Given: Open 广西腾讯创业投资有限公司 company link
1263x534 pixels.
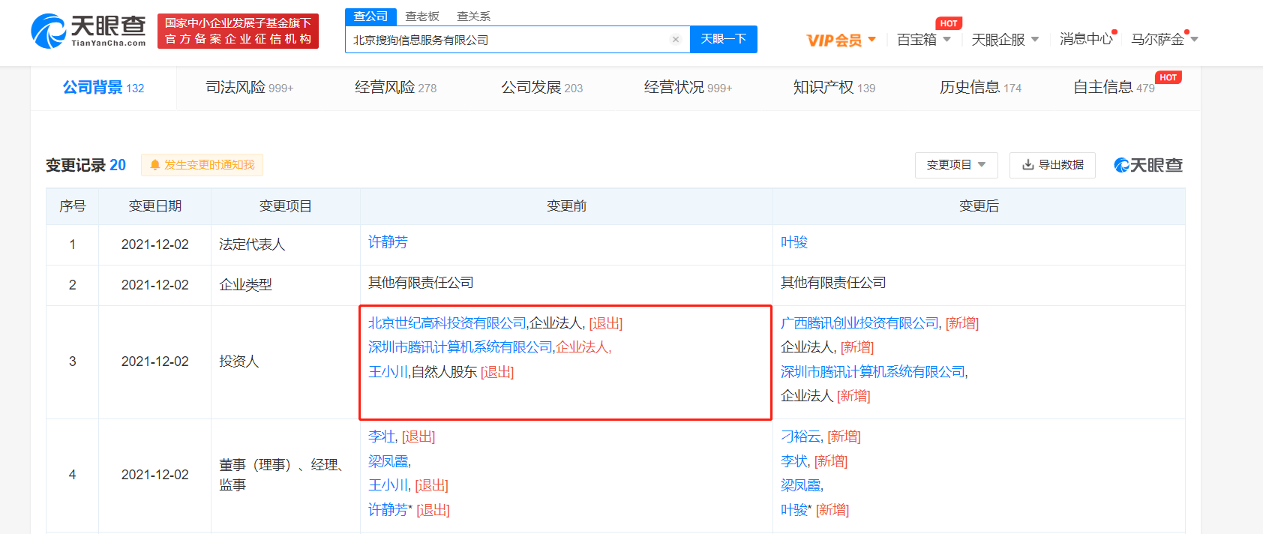Looking at the screenshot, I should (859, 323).
